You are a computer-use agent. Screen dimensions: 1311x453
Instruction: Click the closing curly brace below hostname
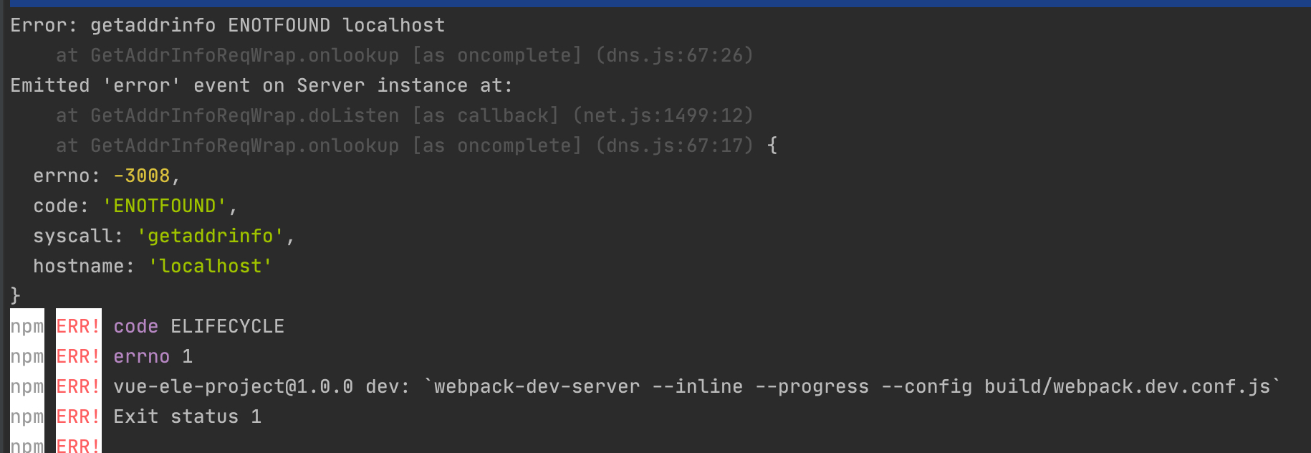16,295
